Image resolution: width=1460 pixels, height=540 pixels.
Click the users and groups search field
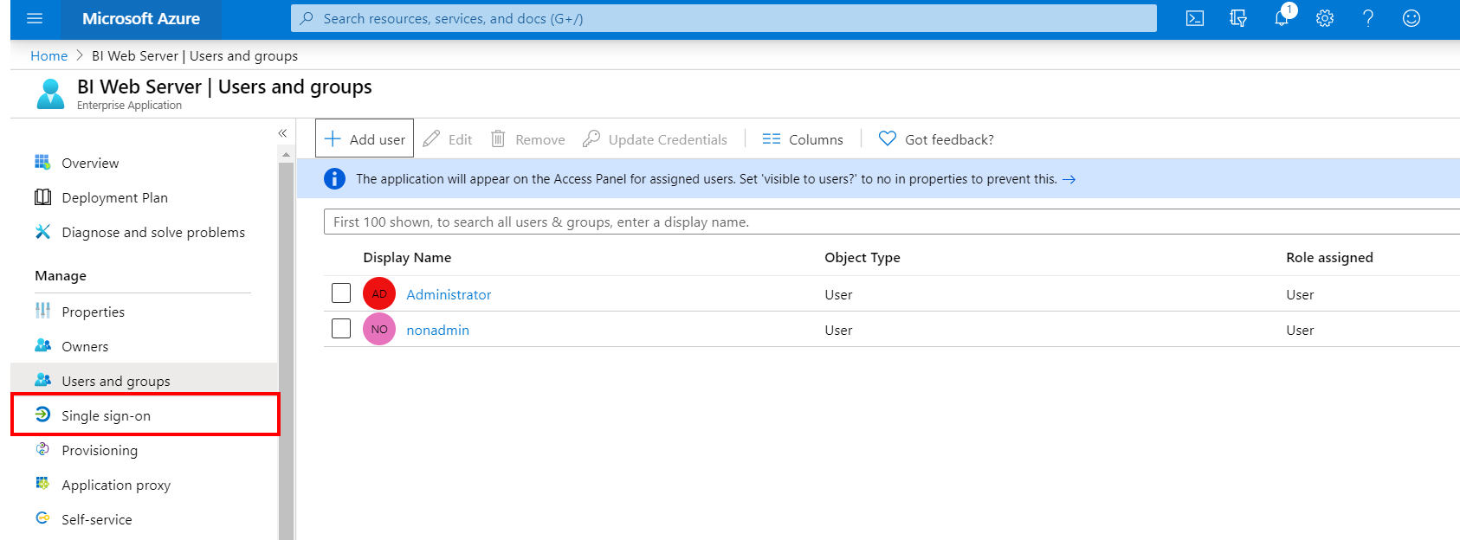pyautogui.click(x=883, y=222)
